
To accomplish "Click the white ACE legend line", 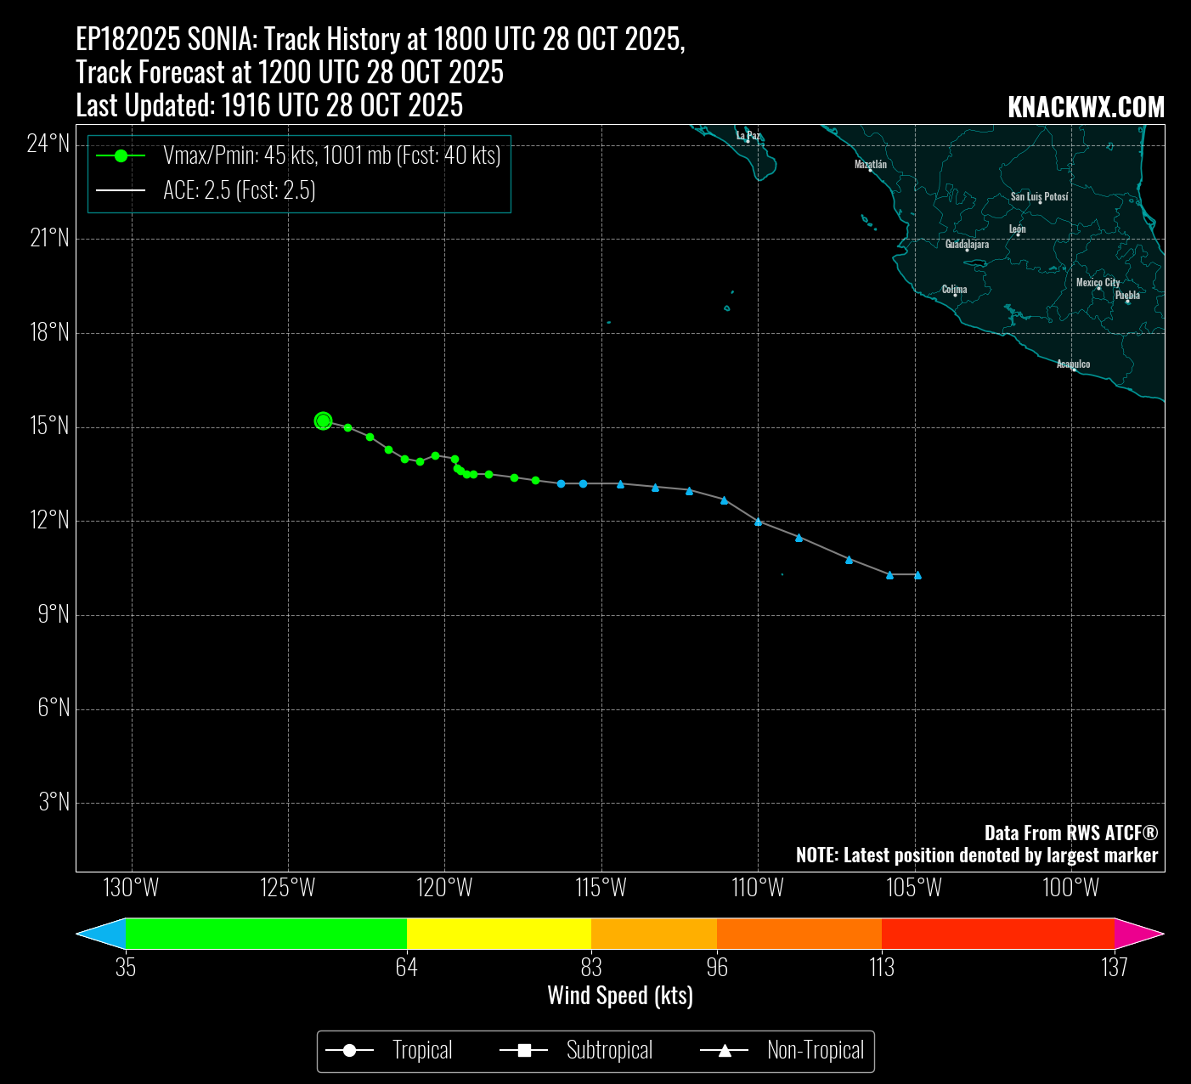I will (x=121, y=190).
